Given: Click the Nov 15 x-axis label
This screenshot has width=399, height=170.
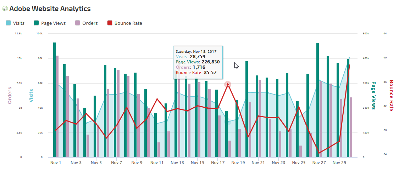Looking at the screenshot, I should (197, 163).
